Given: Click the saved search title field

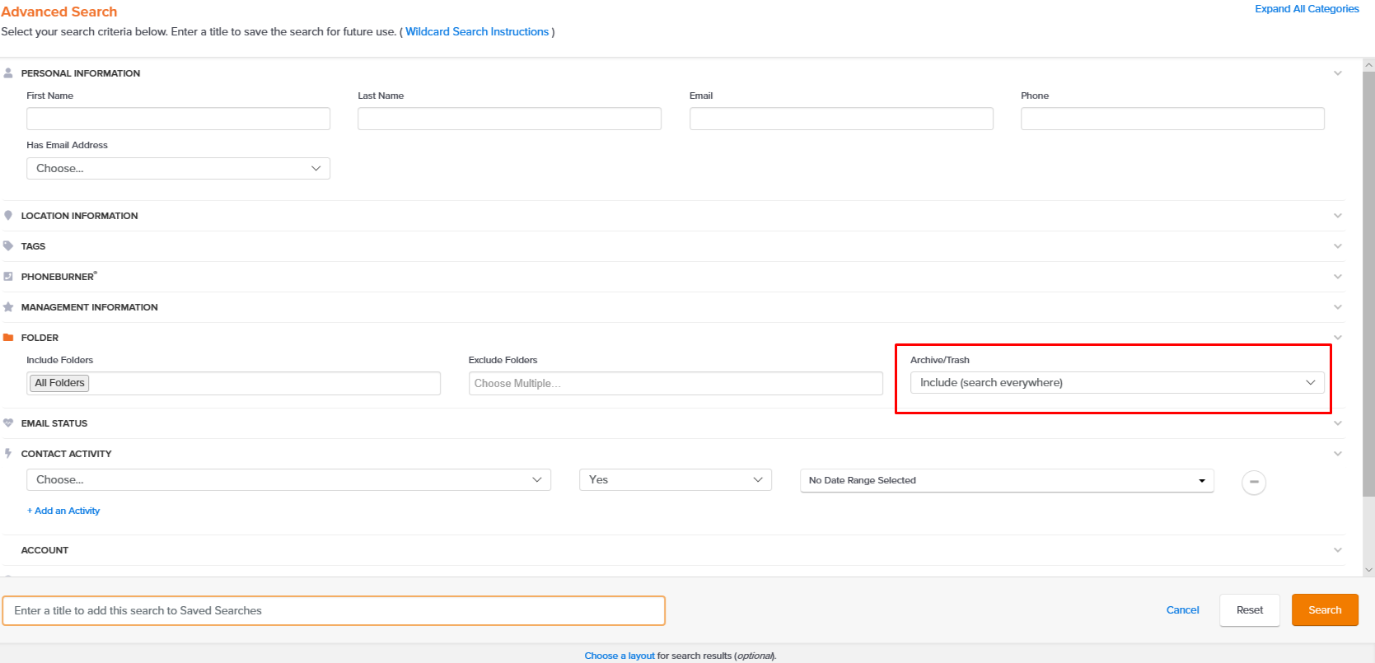Looking at the screenshot, I should (334, 610).
